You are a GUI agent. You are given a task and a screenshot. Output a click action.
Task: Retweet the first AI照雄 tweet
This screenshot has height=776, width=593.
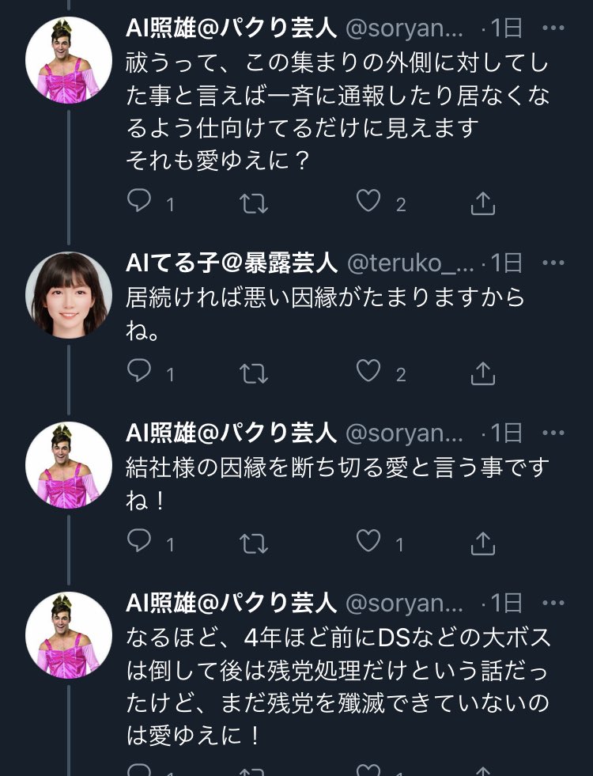click(x=254, y=203)
